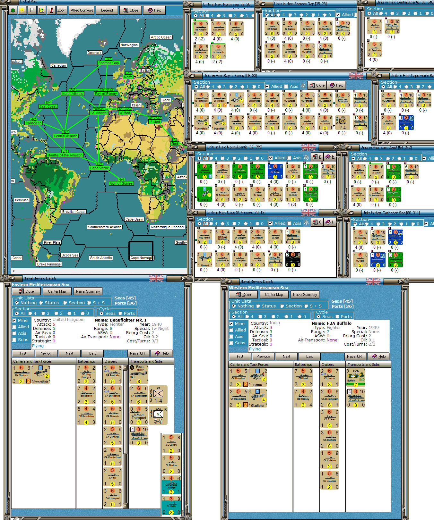Screen dimensions: 434x520
Task: Open Allied Convoys from Global Map toolbar
Action: click(x=82, y=10)
